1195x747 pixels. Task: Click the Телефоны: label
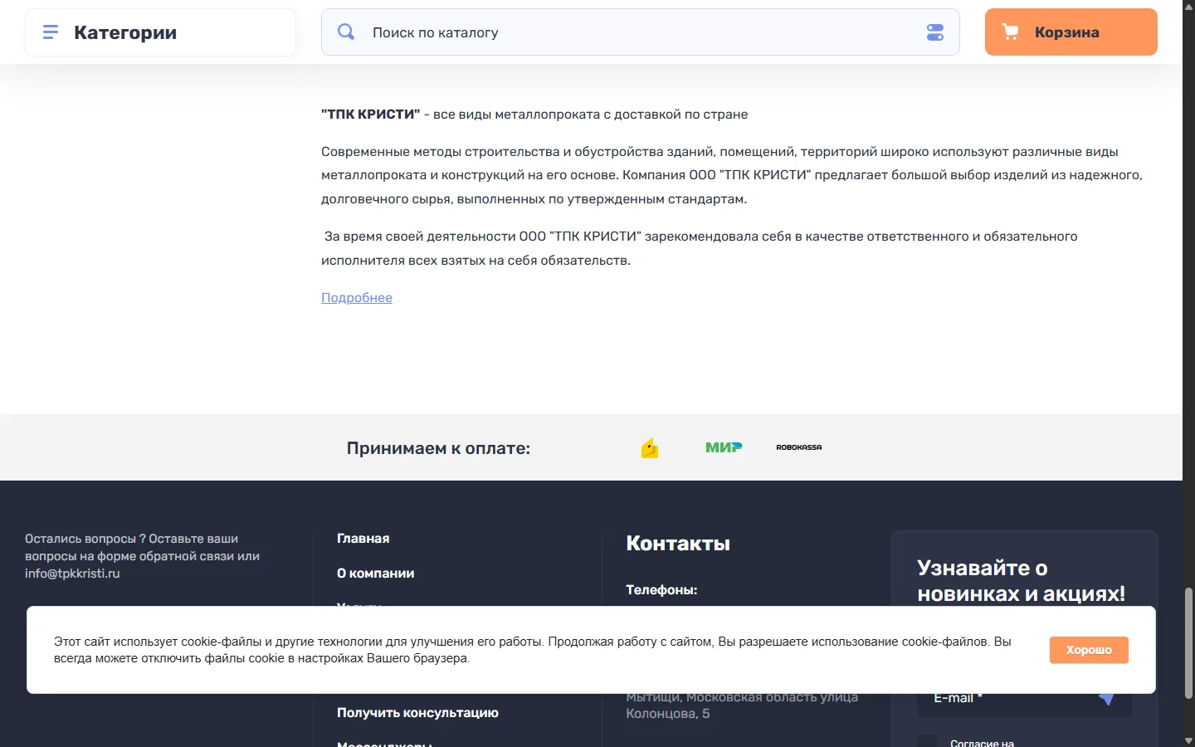click(x=661, y=590)
